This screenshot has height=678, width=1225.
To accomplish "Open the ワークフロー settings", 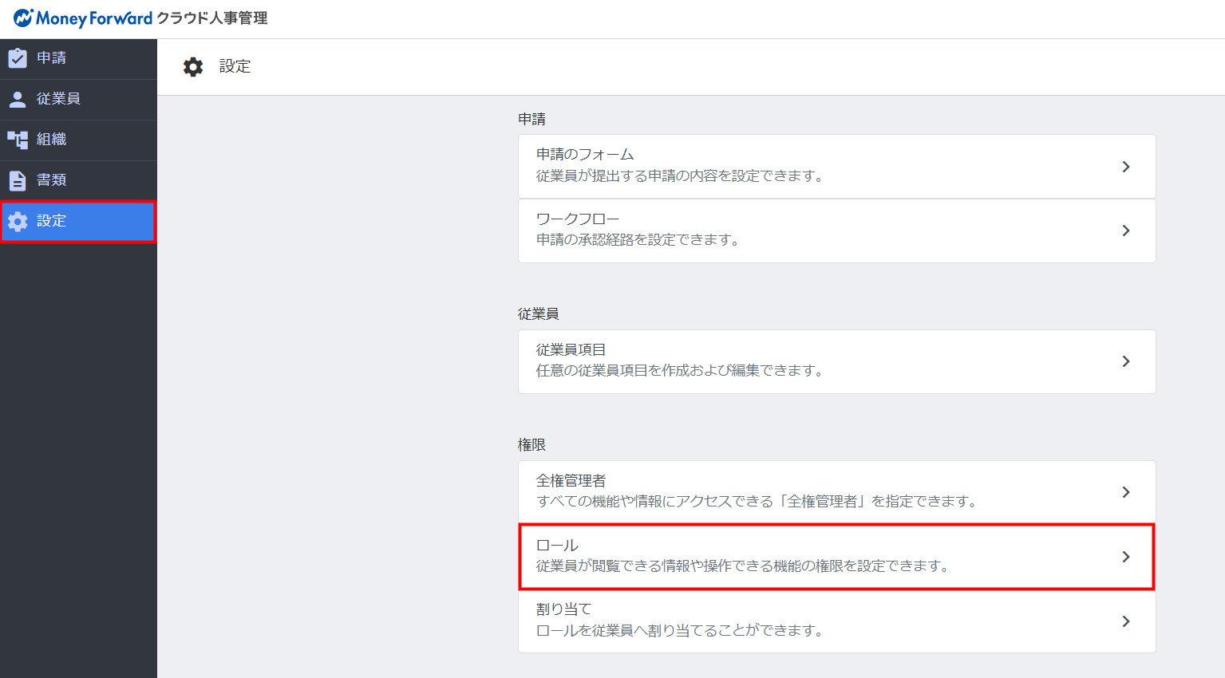I will 837,231.
